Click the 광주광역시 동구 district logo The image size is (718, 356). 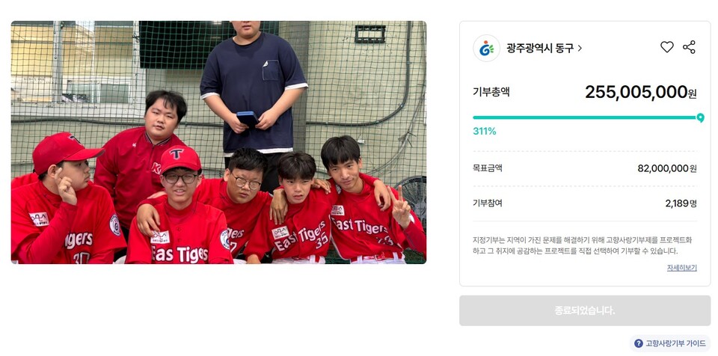coord(487,48)
